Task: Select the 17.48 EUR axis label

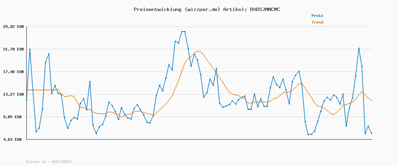Action: pyautogui.click(x=14, y=72)
